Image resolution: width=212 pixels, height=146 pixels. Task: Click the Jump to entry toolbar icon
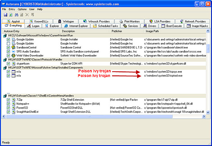(32, 15)
